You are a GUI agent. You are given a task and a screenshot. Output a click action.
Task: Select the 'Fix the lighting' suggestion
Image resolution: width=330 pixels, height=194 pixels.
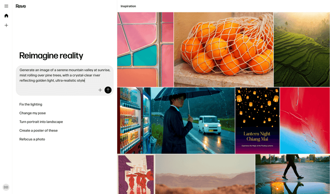[x=31, y=104]
